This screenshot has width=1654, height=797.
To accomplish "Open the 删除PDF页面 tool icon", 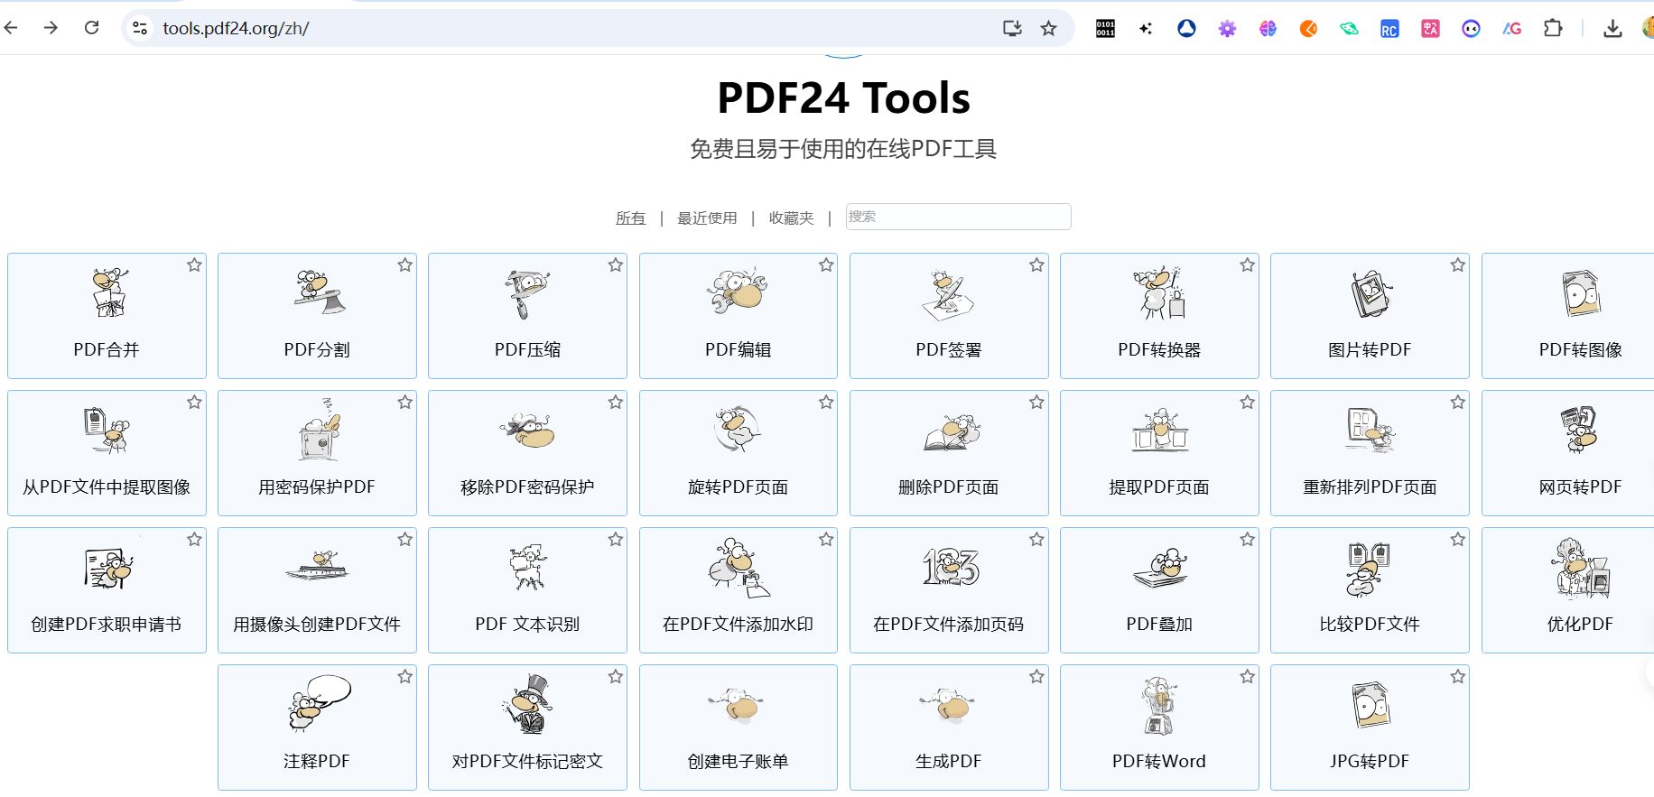I will (x=952, y=432).
